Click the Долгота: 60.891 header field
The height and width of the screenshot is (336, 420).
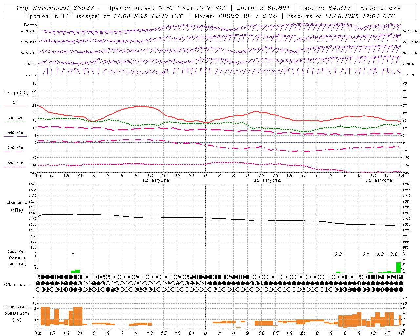[x=263, y=8]
